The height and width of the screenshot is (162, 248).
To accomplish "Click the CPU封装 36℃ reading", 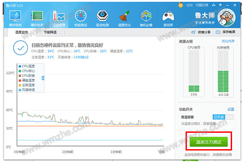I will (x=95, y=51).
